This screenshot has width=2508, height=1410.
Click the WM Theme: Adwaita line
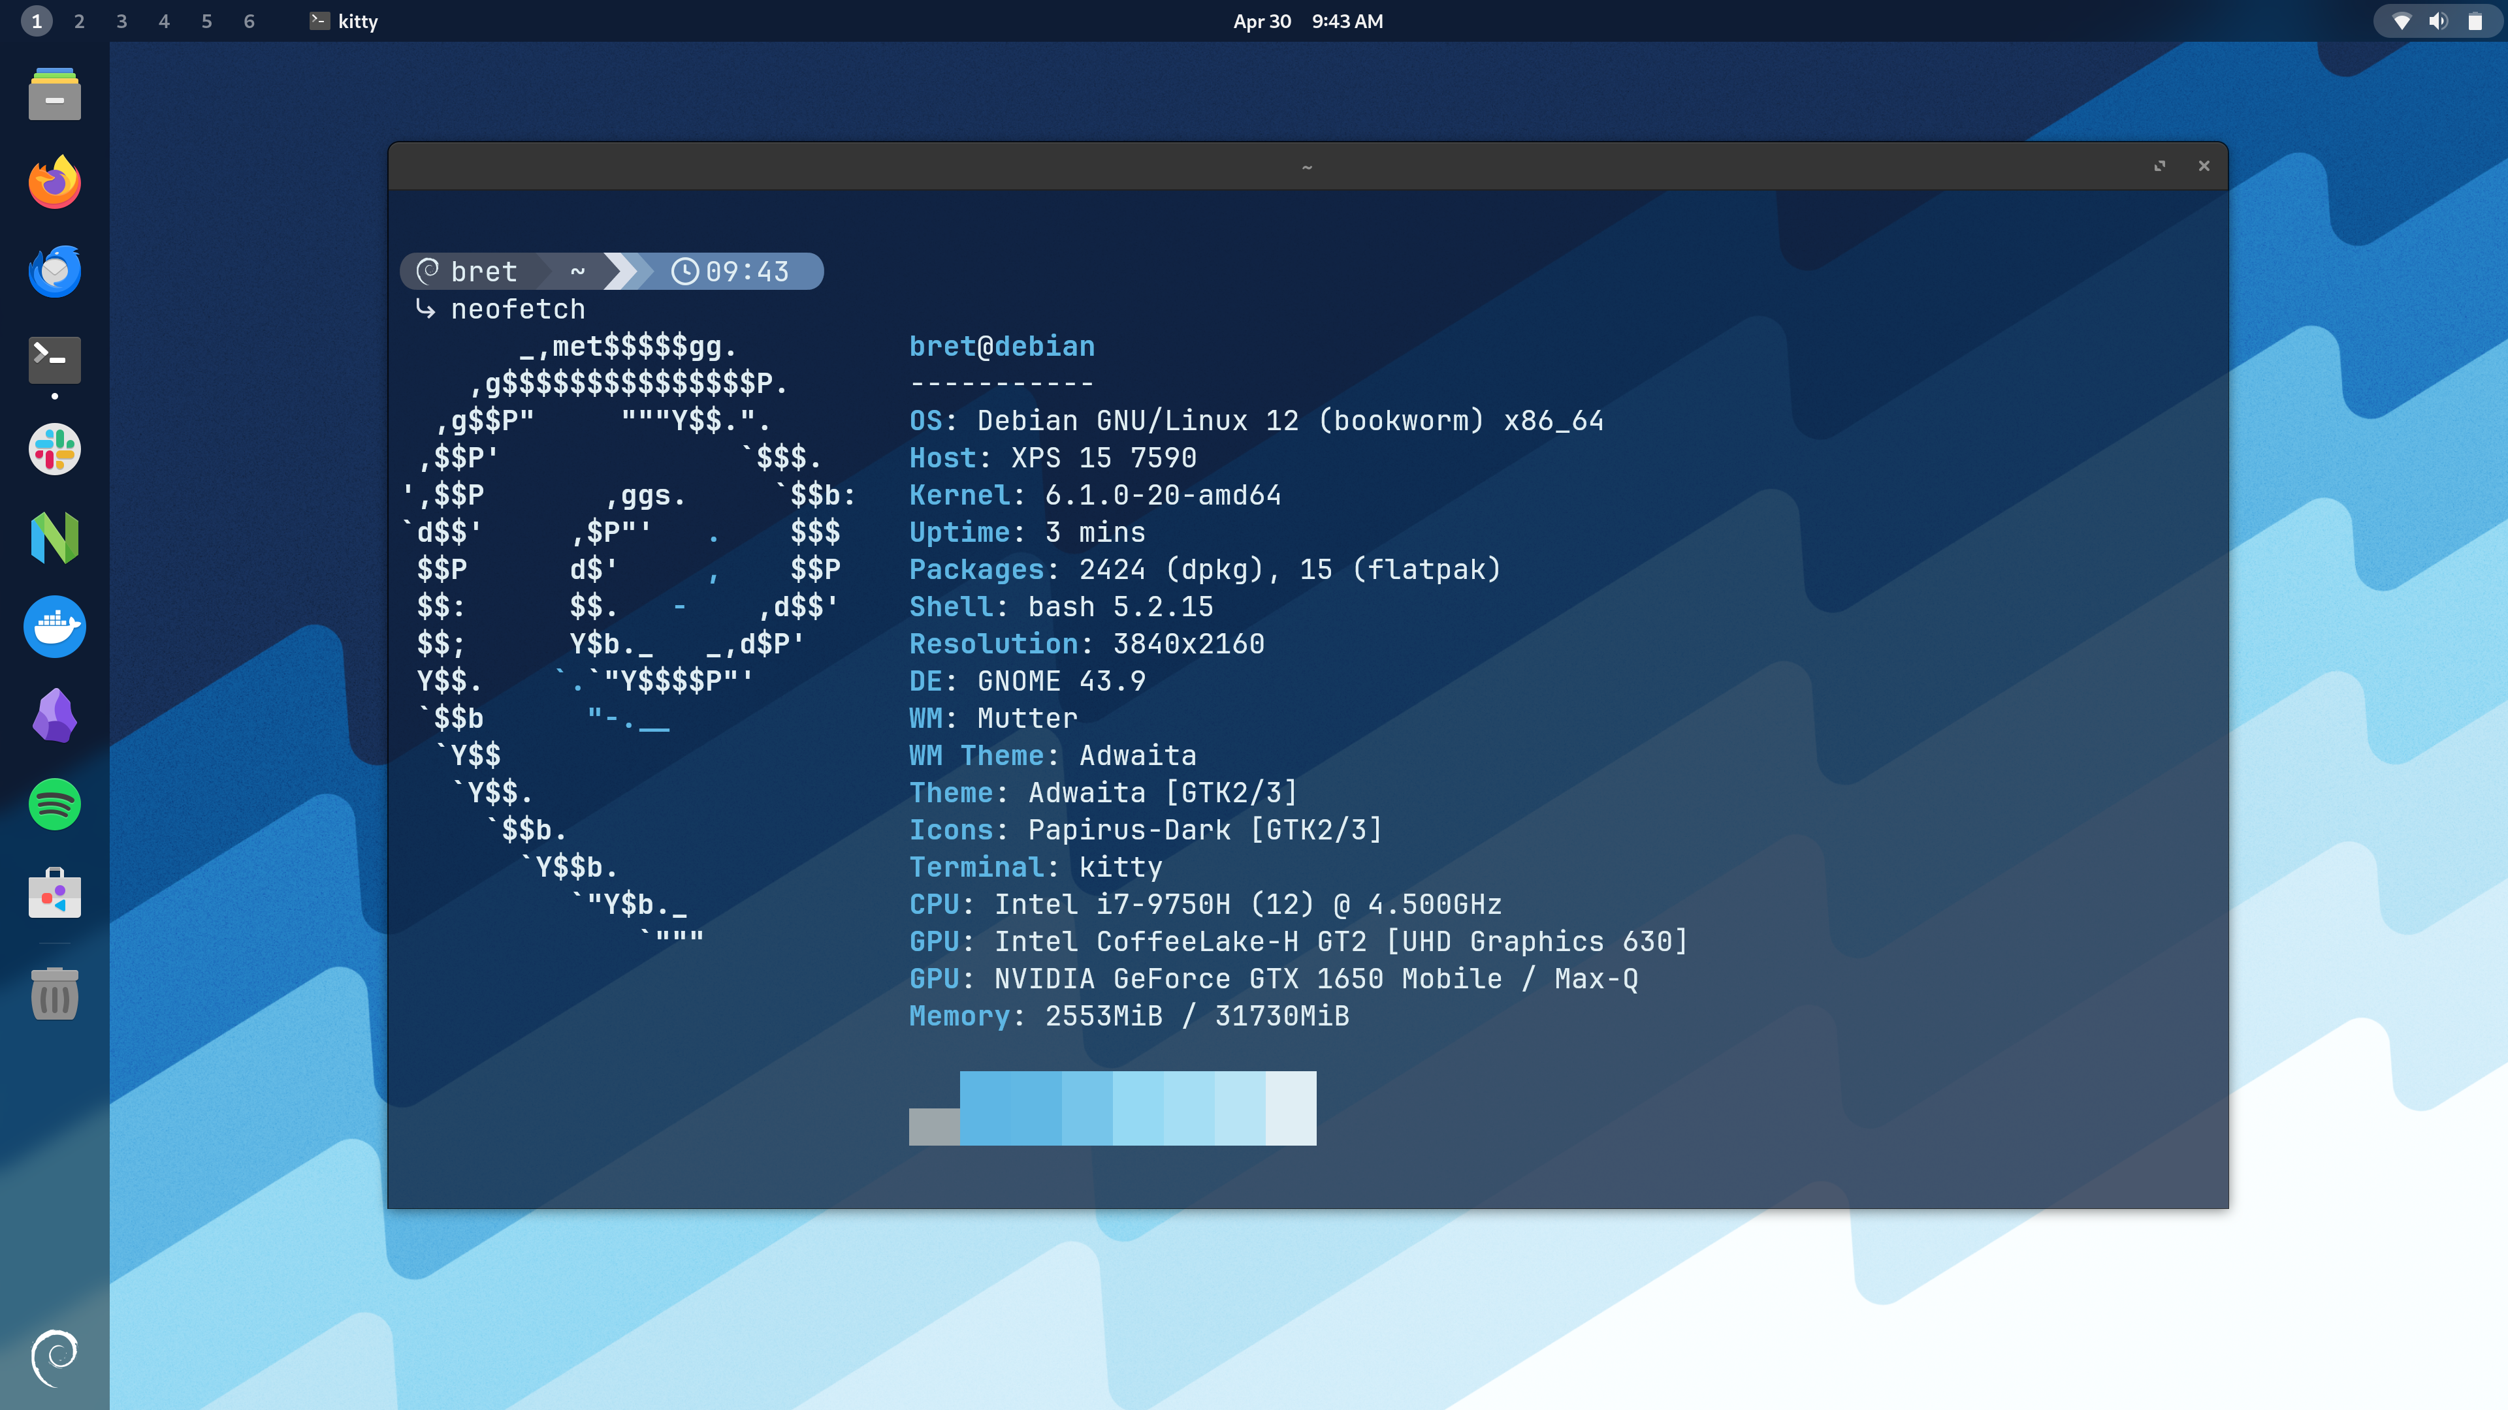1052,755
